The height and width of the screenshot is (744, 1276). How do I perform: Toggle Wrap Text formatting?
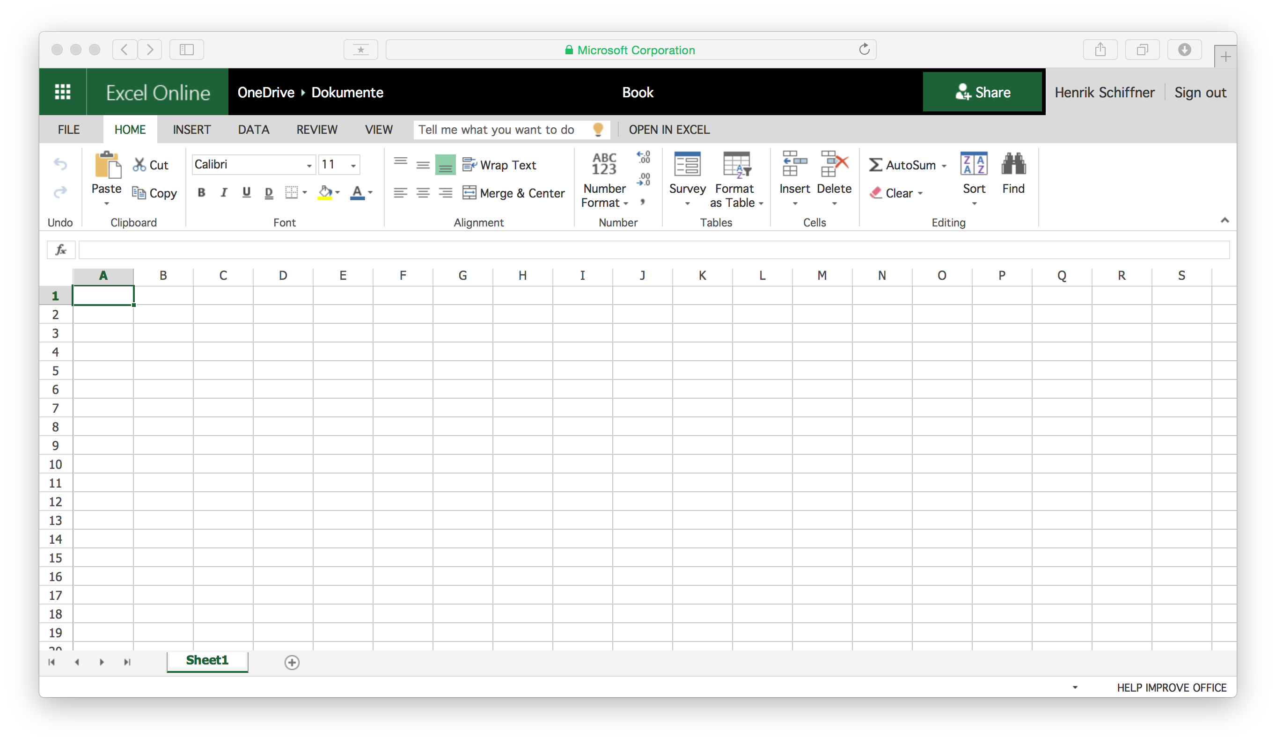click(x=500, y=165)
